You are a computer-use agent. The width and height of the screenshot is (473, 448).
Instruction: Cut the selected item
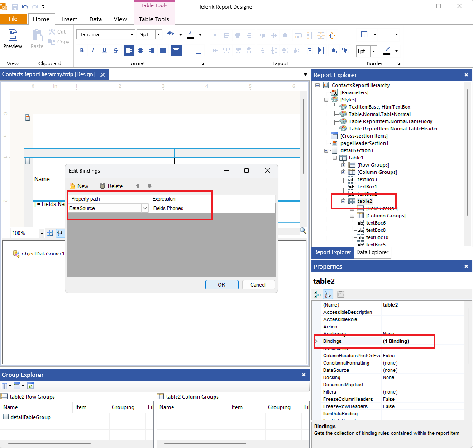click(57, 32)
